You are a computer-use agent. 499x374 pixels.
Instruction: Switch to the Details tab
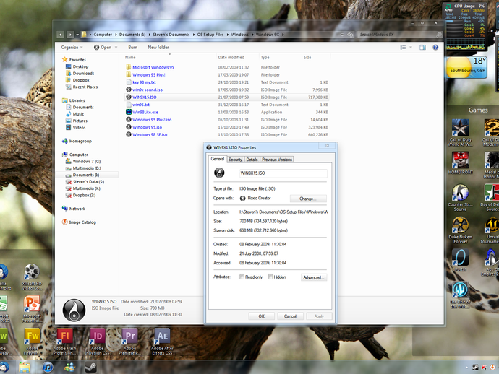tap(252, 160)
